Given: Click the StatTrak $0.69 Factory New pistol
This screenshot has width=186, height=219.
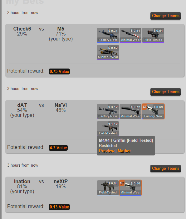Looking at the screenshot, I should pyautogui.click(x=153, y=112).
